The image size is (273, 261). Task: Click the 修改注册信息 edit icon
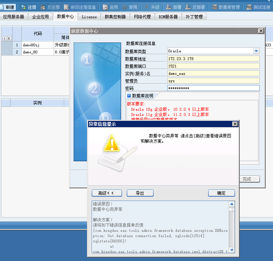(x=66, y=7)
